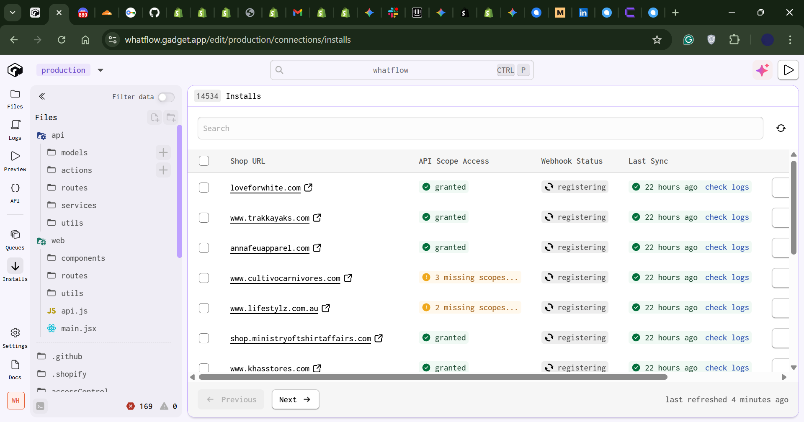The width and height of the screenshot is (804, 422).
Task: Select the loveforwhite.com row checkbox
Action: pos(204,188)
